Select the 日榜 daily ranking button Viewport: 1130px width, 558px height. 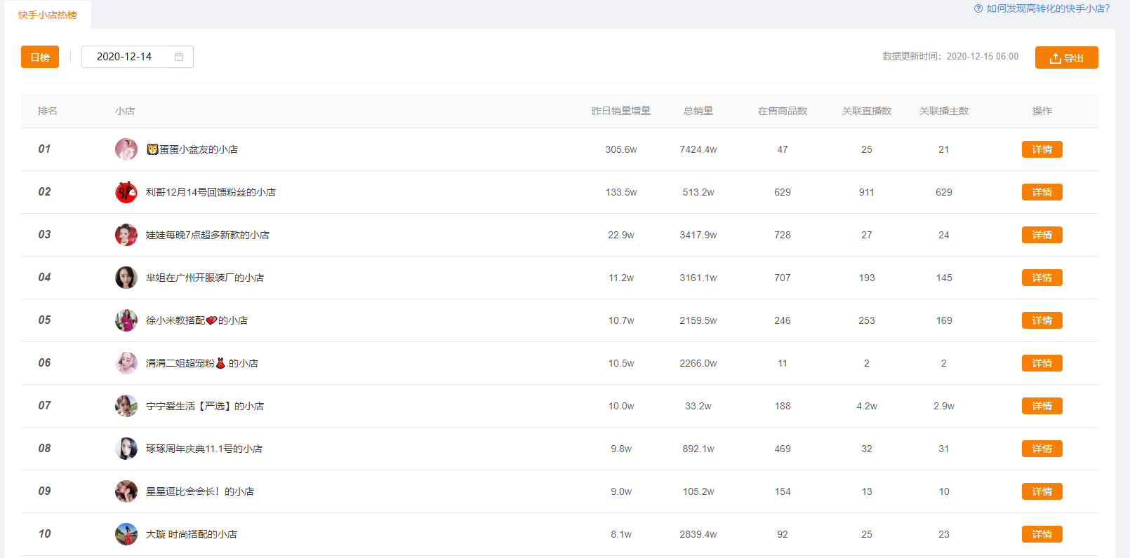(x=40, y=57)
